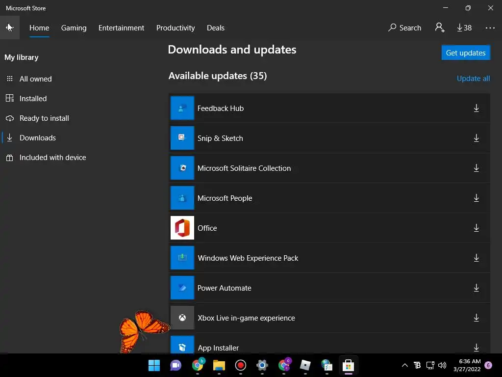Download the Office update
The height and width of the screenshot is (377, 502).
tap(476, 228)
